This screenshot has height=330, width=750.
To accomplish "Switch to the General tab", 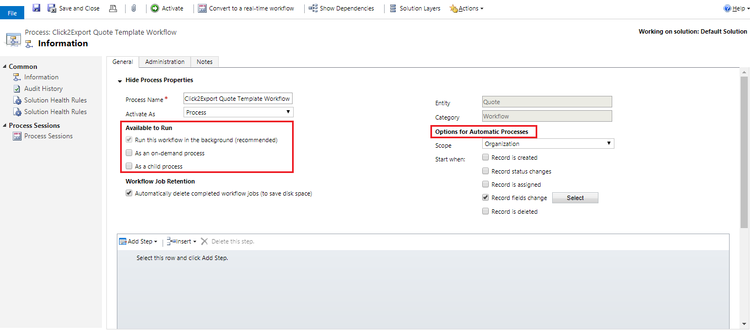I will [x=122, y=62].
